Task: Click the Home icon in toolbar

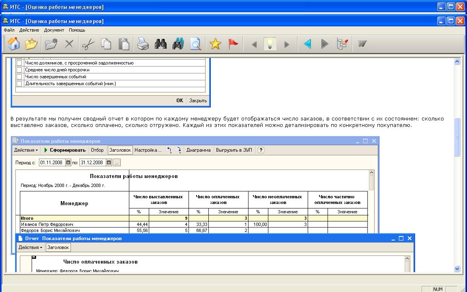Action: (14, 44)
